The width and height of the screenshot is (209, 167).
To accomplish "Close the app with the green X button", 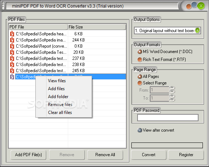I will click(201, 6).
